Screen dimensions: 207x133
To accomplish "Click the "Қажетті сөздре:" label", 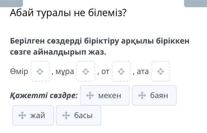I will [44, 96].
